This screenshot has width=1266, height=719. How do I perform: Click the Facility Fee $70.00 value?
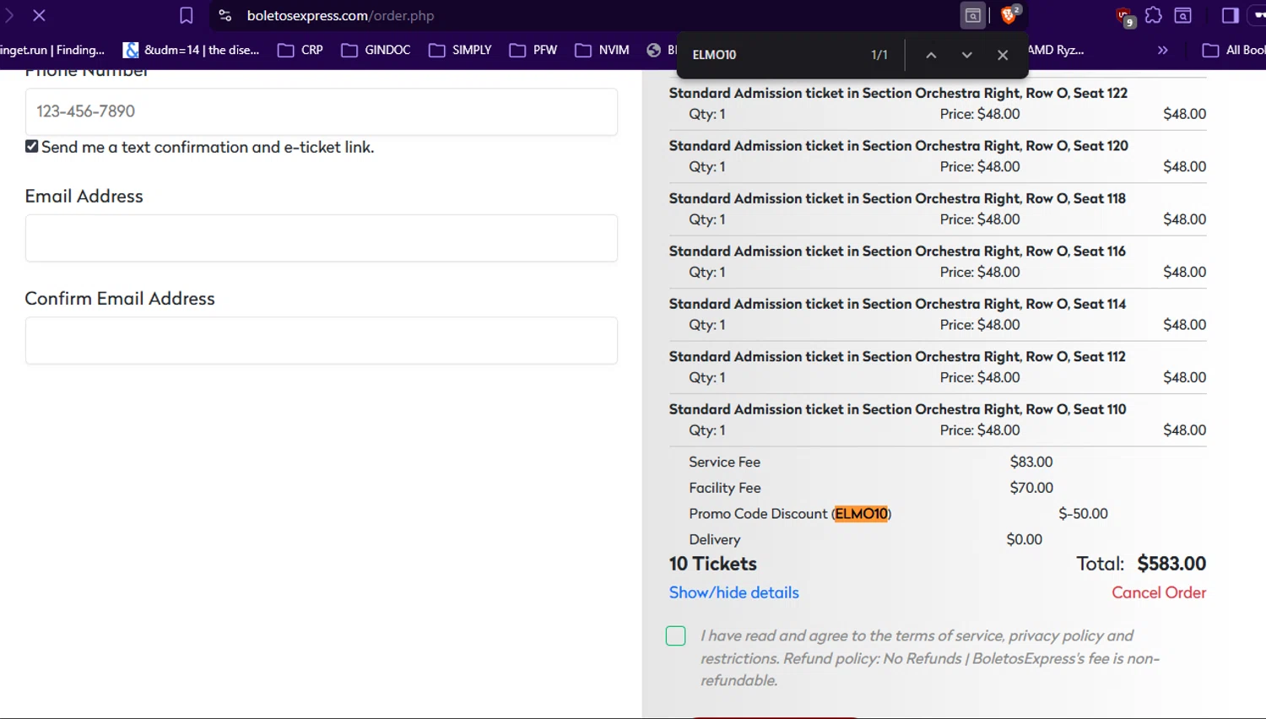(1031, 488)
